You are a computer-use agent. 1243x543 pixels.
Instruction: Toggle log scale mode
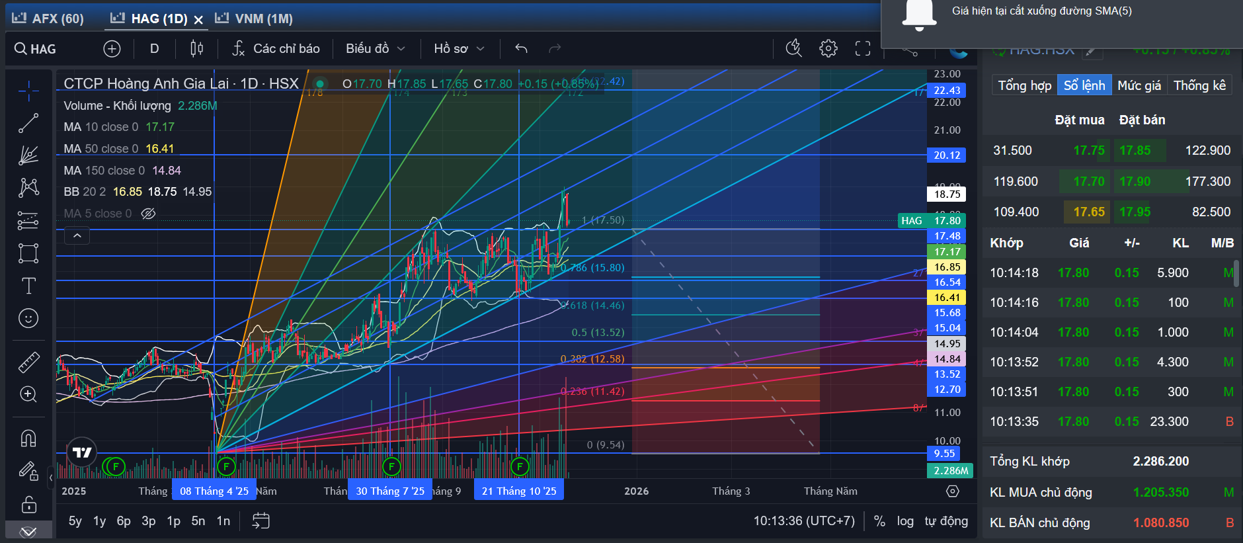click(x=905, y=521)
